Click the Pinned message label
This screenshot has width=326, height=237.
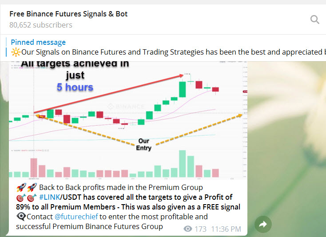click(38, 42)
